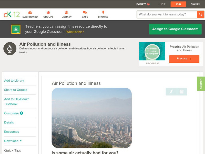This screenshot has height=154, width=205.
Task: Open the Dashboard icon in navigation
Action: point(30,13)
